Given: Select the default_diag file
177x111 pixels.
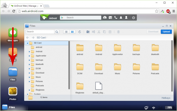Looking at the screenshot, I should pyautogui.click(x=99, y=88).
